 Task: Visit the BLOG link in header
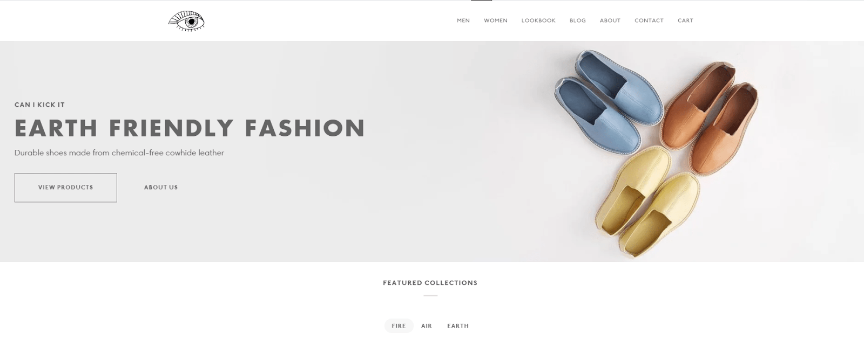[578, 20]
